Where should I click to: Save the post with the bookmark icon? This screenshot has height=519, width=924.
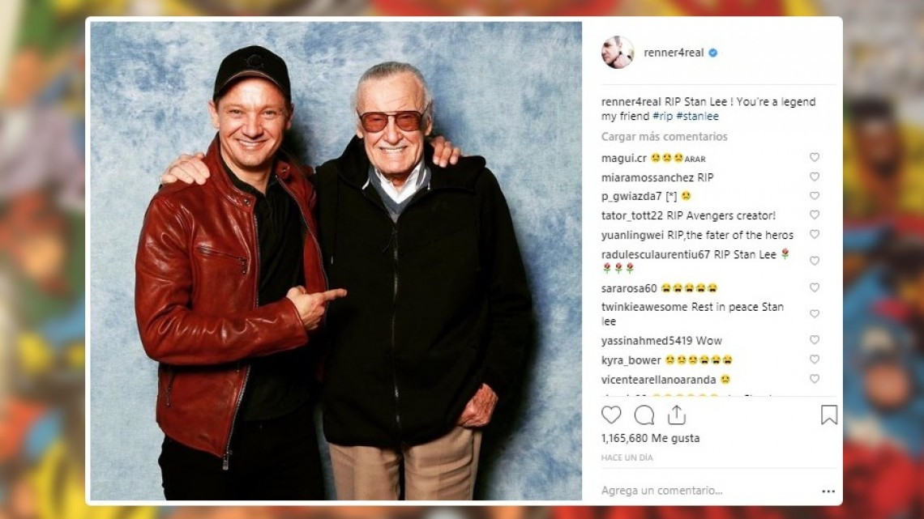pos(828,415)
